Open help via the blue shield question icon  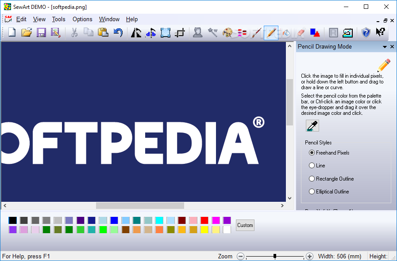[366, 33]
